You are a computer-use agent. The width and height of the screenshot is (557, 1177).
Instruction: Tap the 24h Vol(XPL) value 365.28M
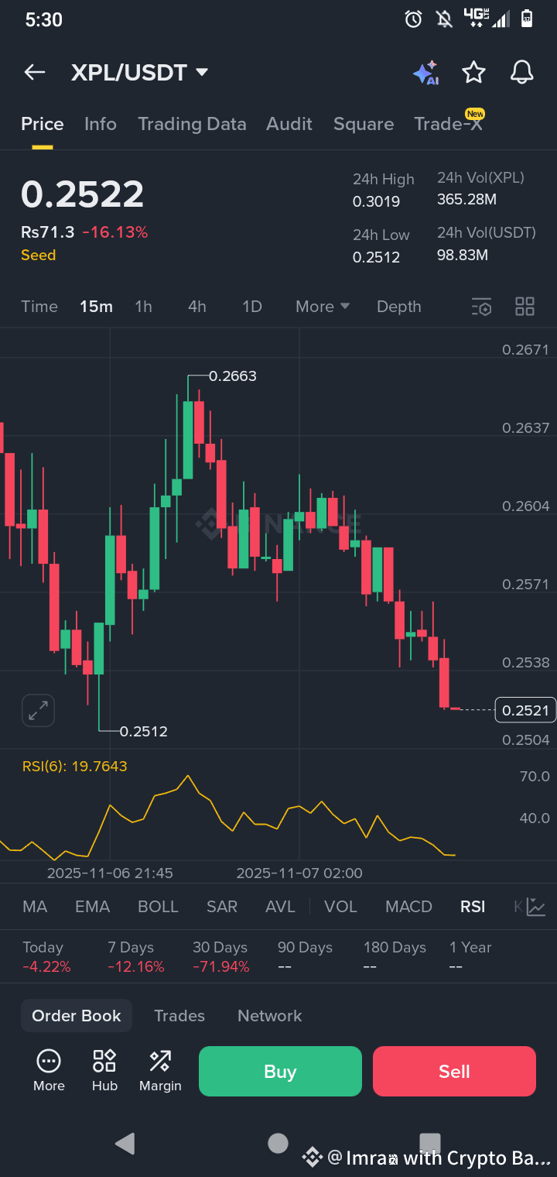[x=467, y=200]
